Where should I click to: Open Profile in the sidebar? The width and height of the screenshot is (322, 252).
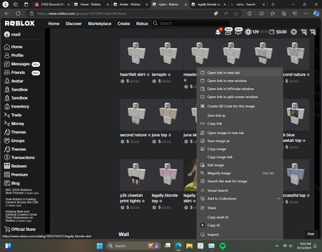click(x=14, y=55)
